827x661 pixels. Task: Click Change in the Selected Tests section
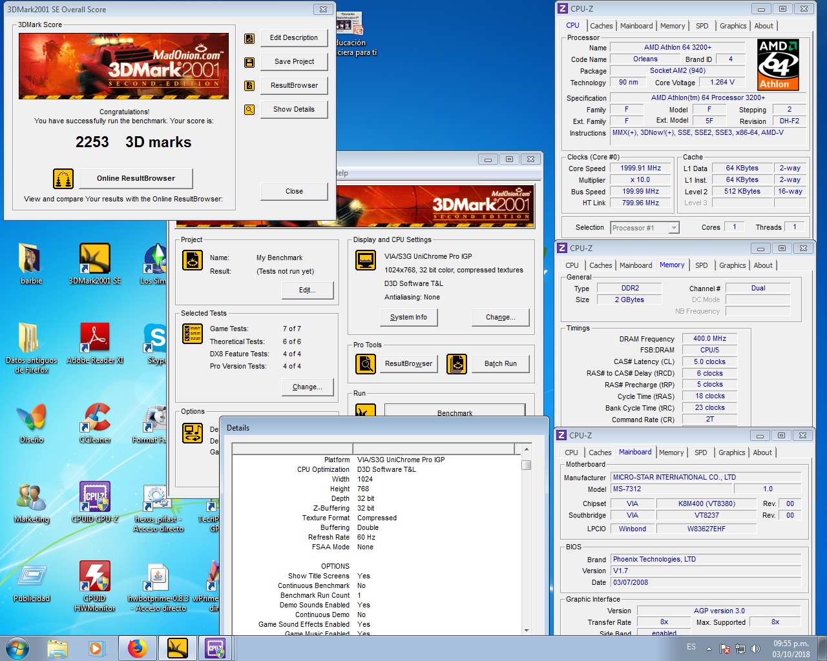pos(308,387)
